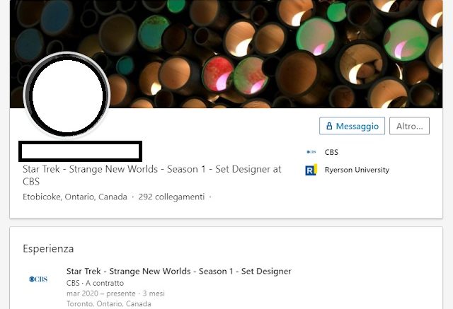Click the colorful tubes banner image
453x309 pixels.
tap(226, 54)
